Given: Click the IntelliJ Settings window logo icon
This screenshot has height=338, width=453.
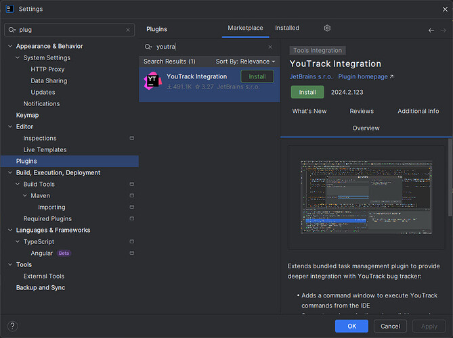Looking at the screenshot, I should (9, 9).
